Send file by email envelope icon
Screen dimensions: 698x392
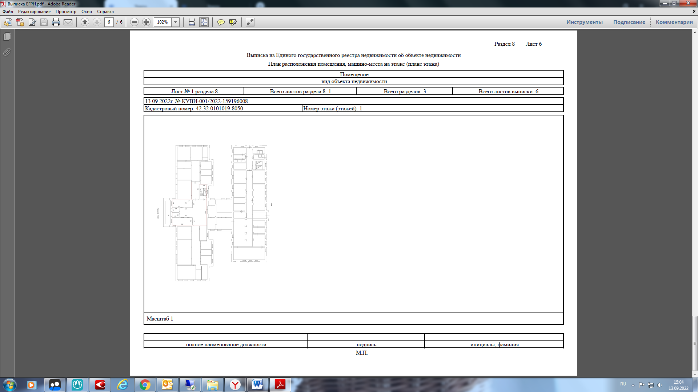[68, 22]
